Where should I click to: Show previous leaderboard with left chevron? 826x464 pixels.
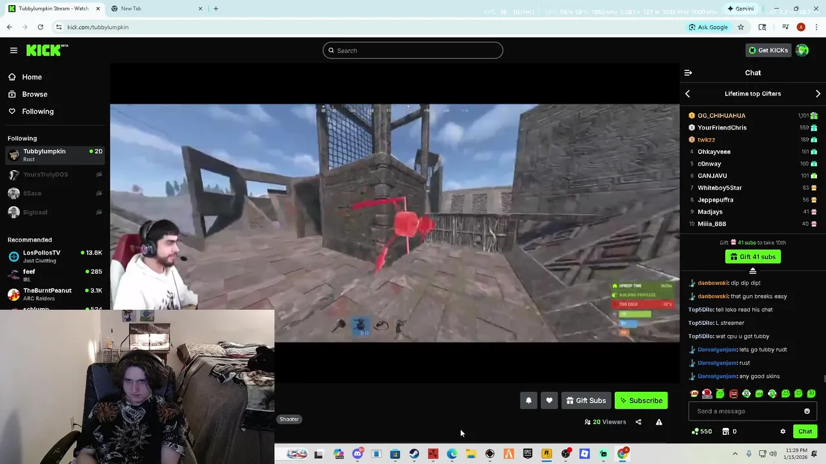[687, 94]
